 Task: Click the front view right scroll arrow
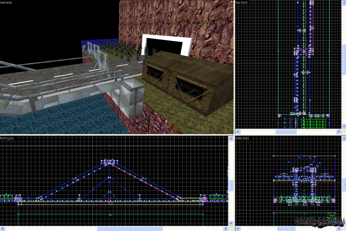(x=225, y=228)
